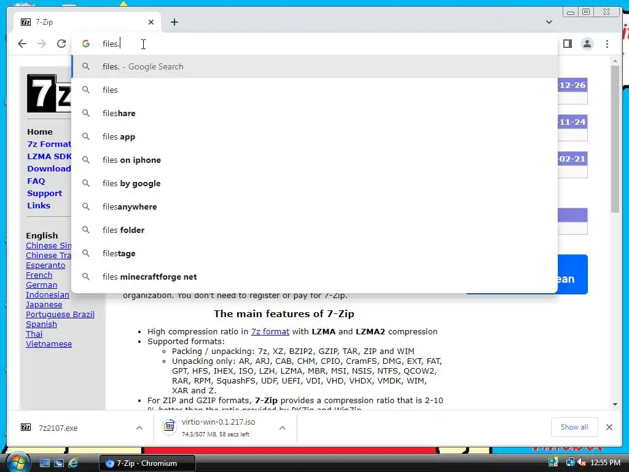Switch language to Esperanto
The height and width of the screenshot is (472, 629).
point(45,265)
